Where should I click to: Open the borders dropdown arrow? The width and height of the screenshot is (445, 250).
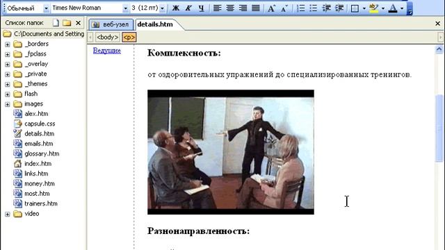[364, 8]
